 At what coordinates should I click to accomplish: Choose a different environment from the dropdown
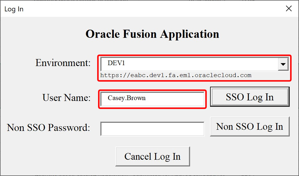pos(283,64)
